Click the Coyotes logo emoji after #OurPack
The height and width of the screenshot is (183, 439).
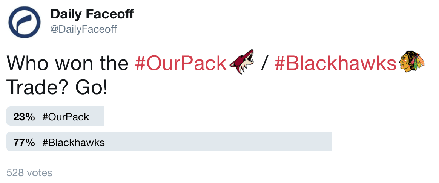(242, 63)
